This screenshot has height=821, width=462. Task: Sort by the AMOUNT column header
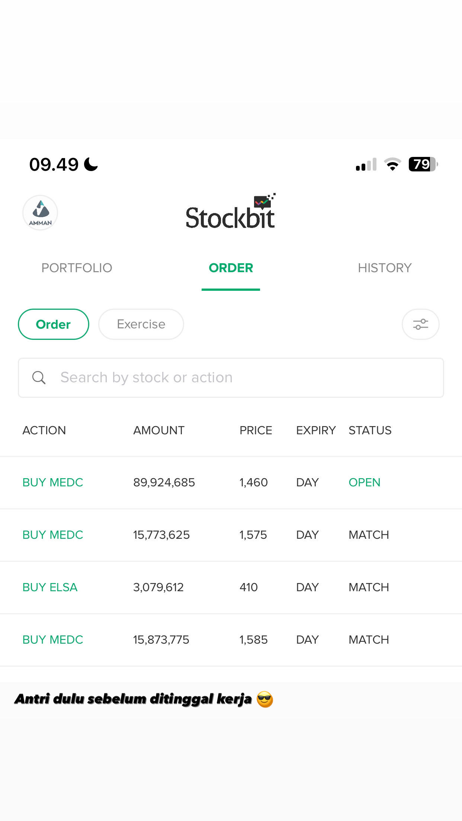tap(159, 430)
